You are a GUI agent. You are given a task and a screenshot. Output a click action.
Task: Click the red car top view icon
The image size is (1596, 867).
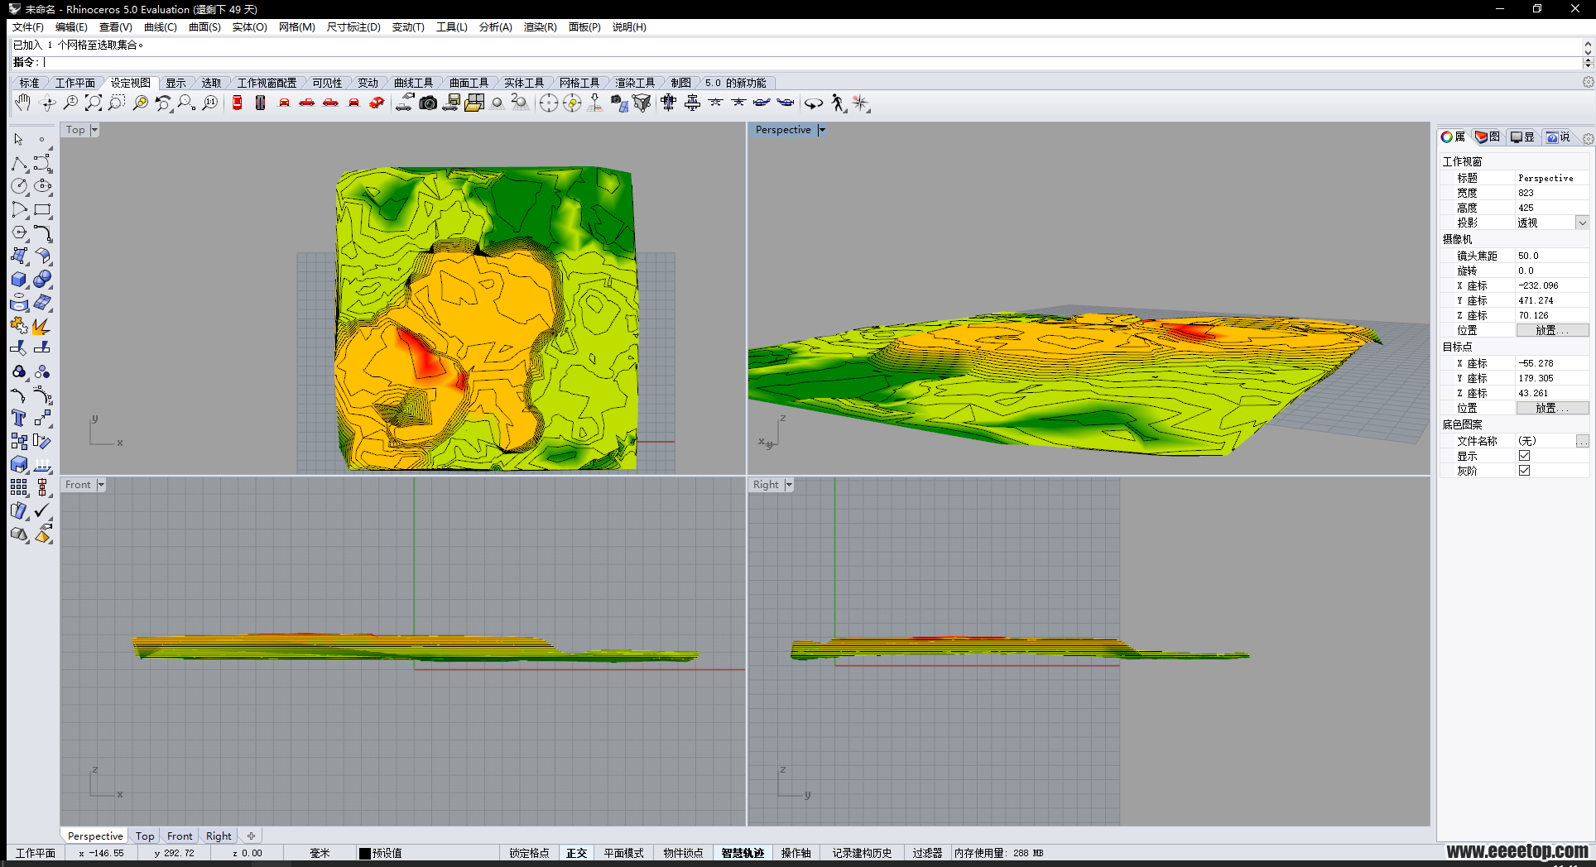click(237, 103)
